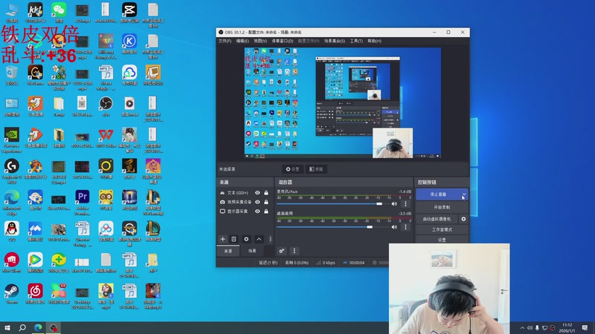Add a new source in OBS
The image size is (595, 334).
click(222, 239)
